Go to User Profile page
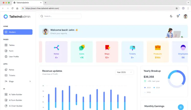 pos(14,57)
